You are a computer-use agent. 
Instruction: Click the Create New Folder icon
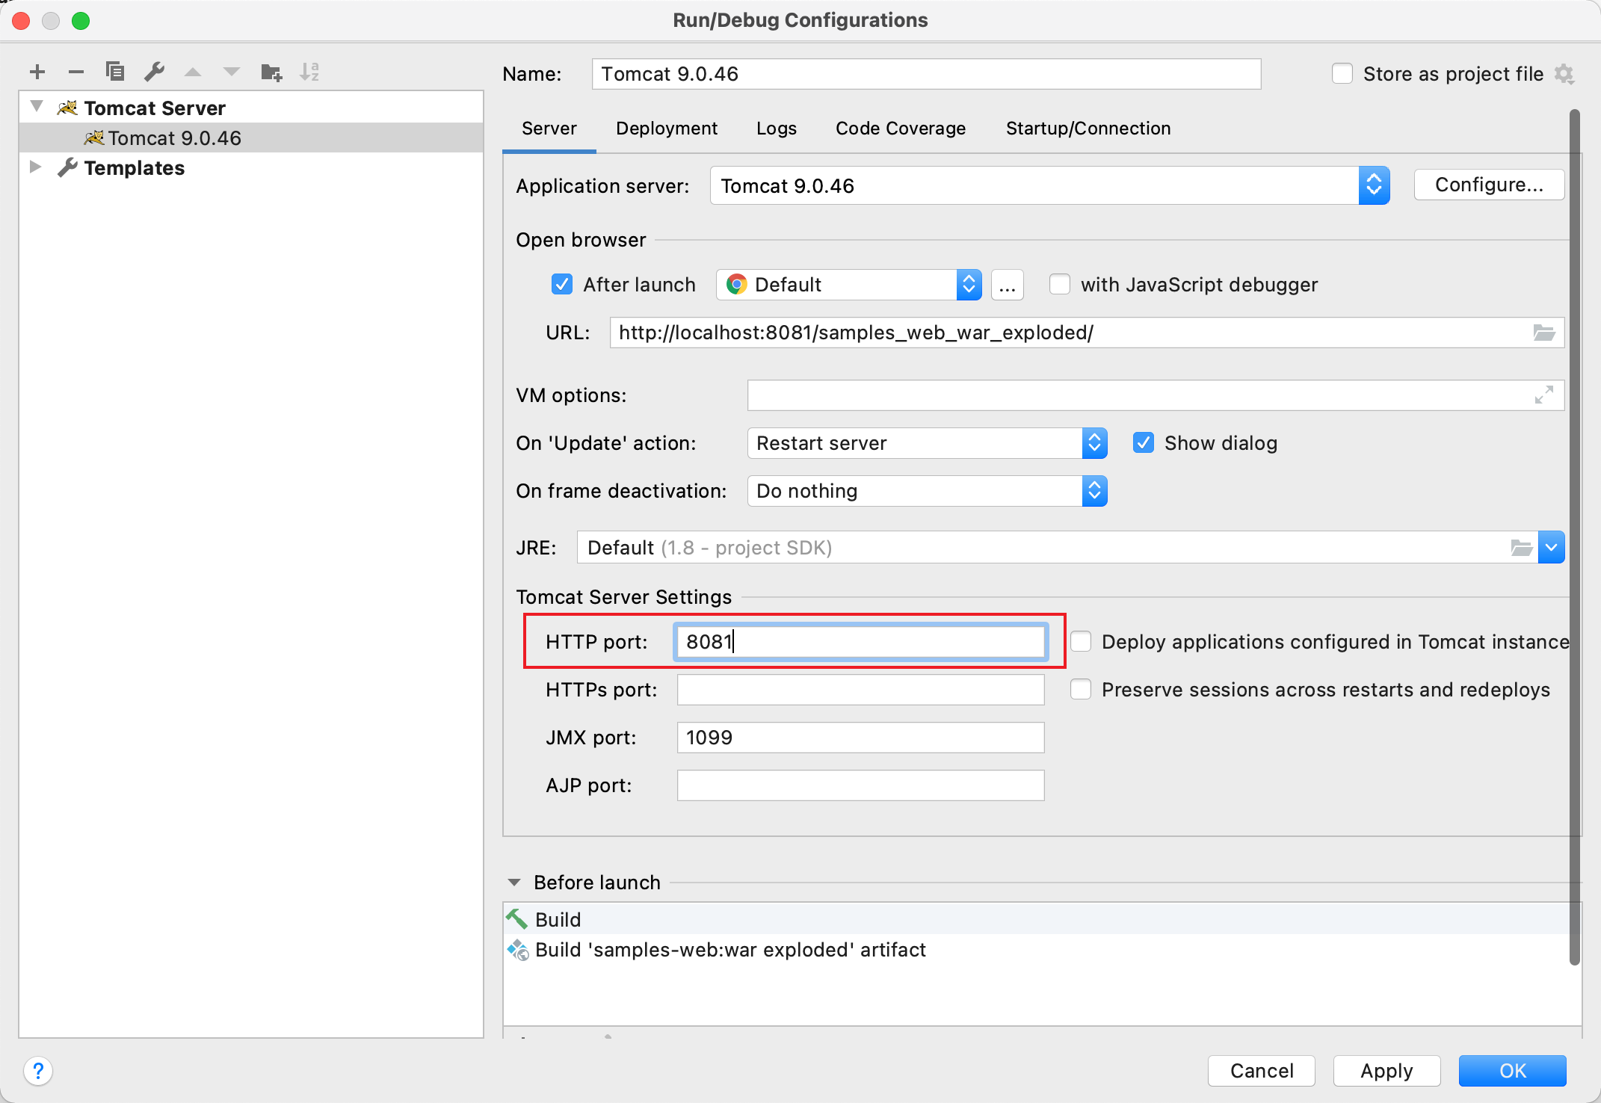point(271,72)
